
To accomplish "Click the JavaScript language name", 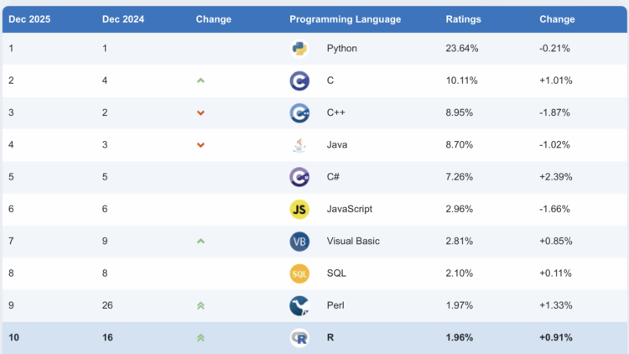I will pyautogui.click(x=349, y=209).
